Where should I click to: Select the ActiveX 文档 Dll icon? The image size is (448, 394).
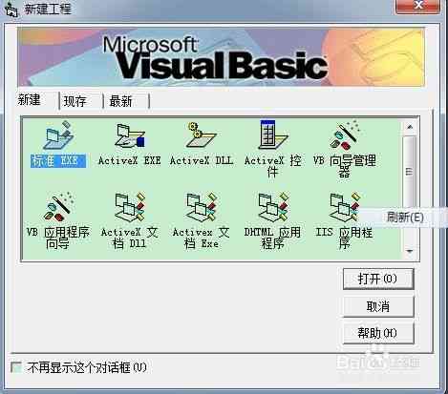click(x=130, y=207)
